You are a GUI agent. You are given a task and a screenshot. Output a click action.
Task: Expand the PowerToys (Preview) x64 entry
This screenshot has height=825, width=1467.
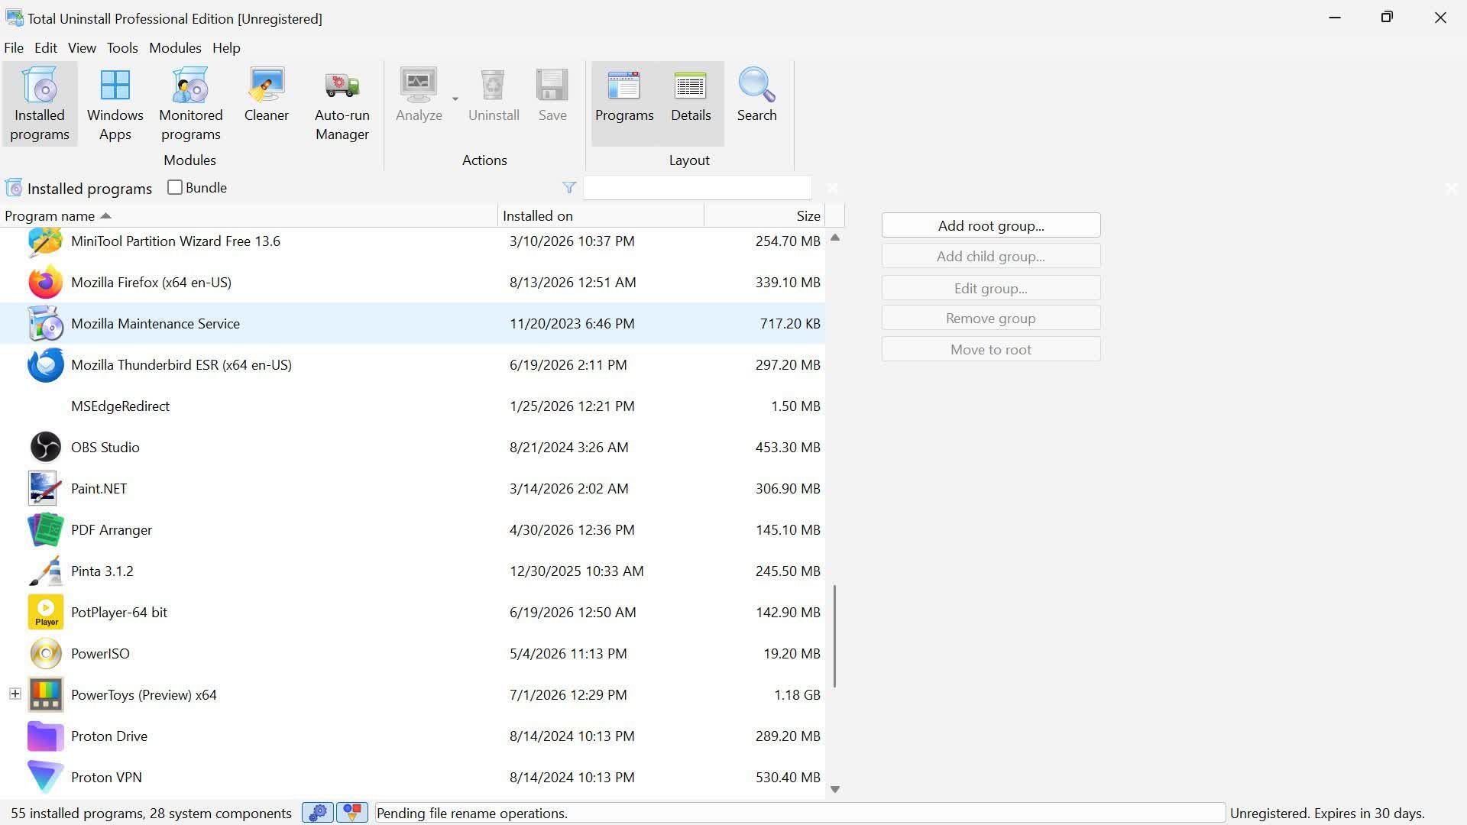point(15,694)
